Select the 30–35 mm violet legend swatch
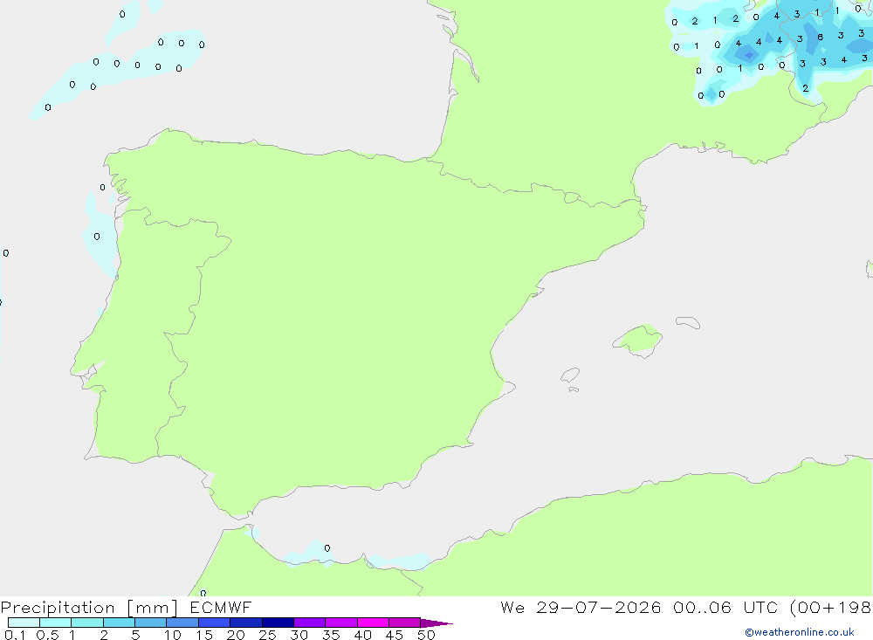This screenshot has height=640, width=873. click(309, 623)
